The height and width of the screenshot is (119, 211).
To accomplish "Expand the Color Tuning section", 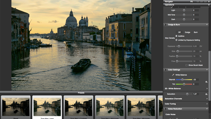I will tap(207, 104).
